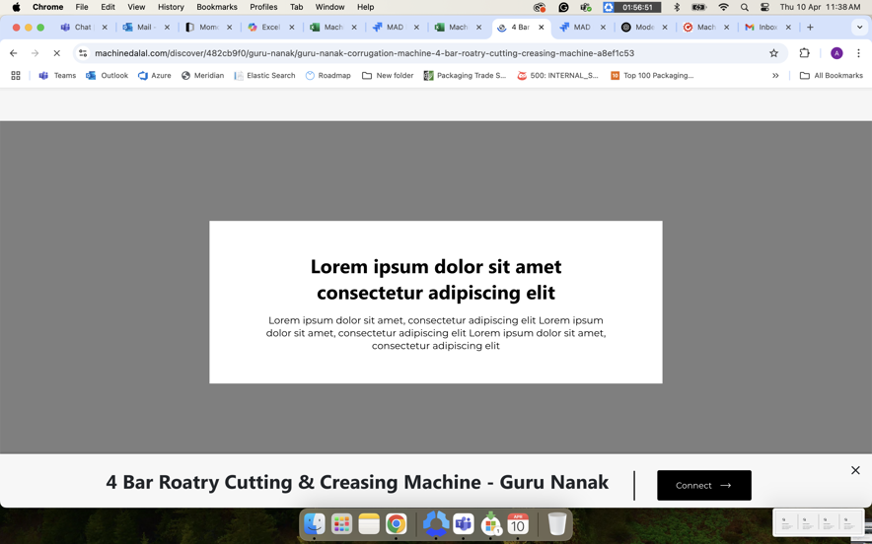Viewport: 872px width, 544px height.
Task: Open the Teams bookmark
Action: coord(57,76)
